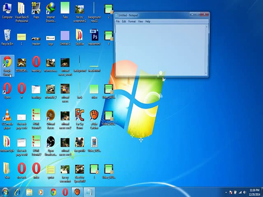Switch to aTube Catcher taskbar button
263x197 pixels.
[77, 192]
